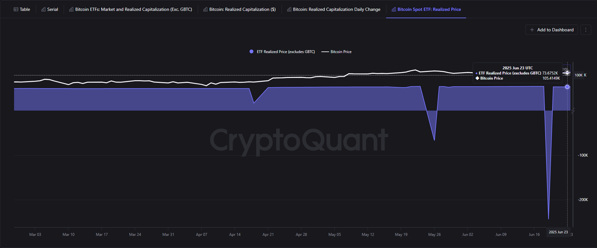Click the 100K y-axis price label
Screen dimensions: 597x248
tap(578, 75)
